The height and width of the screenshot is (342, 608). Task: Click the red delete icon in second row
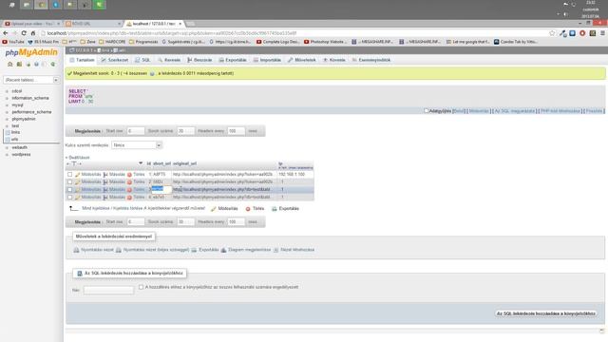click(129, 182)
